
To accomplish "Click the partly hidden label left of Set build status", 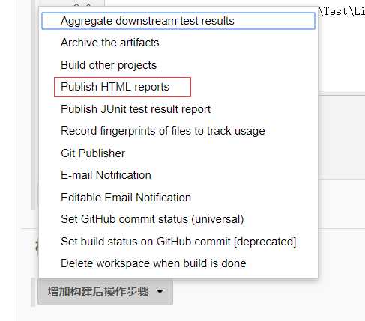I will 37,245.
